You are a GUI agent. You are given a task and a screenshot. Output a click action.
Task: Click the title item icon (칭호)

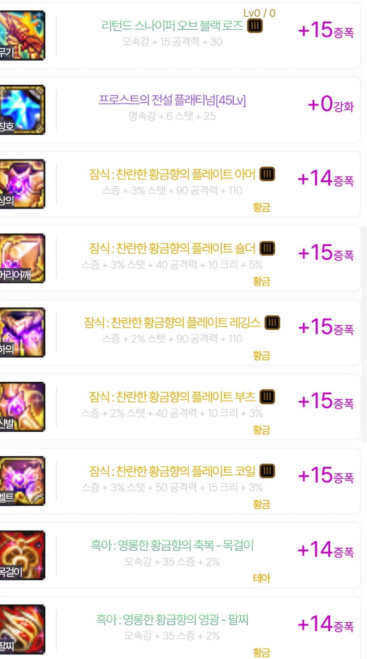tap(22, 110)
